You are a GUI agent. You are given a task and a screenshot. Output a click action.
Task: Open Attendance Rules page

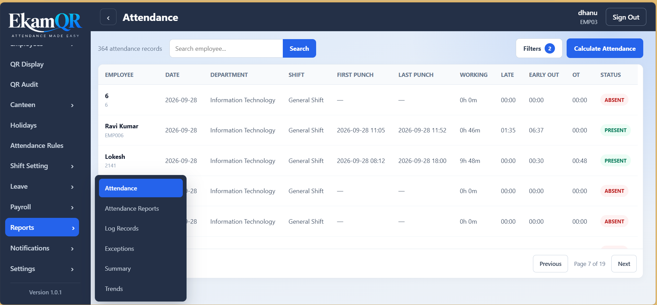37,145
